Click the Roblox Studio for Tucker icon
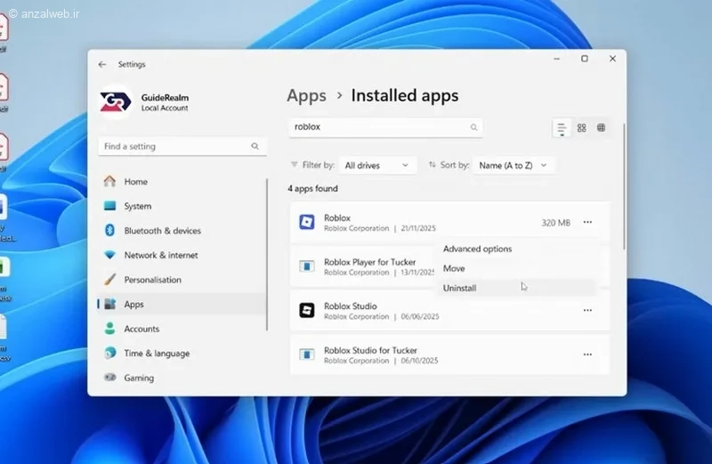Viewport: 712px width, 464px height. [x=307, y=354]
